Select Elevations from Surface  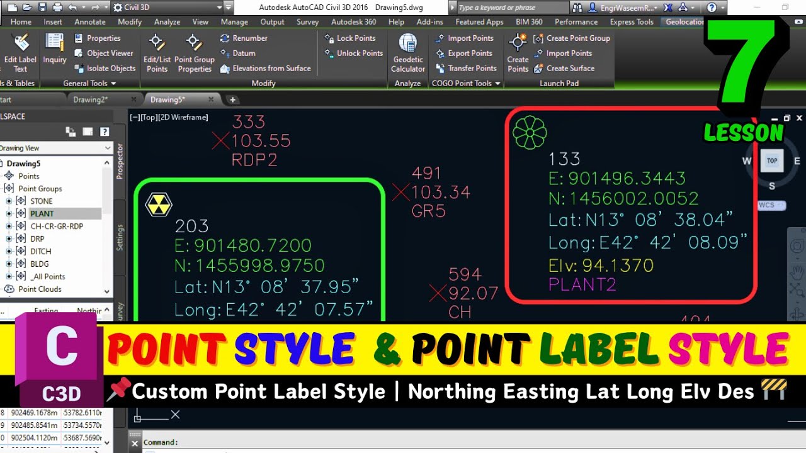point(265,69)
